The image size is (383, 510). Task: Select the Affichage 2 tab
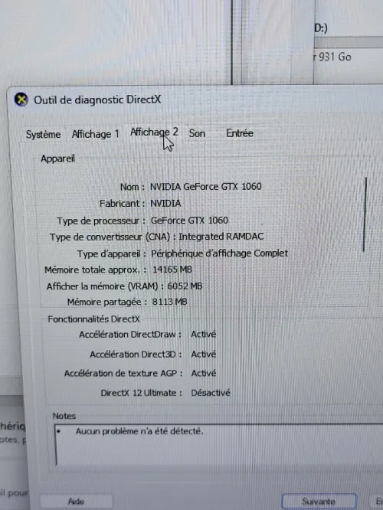(x=154, y=132)
